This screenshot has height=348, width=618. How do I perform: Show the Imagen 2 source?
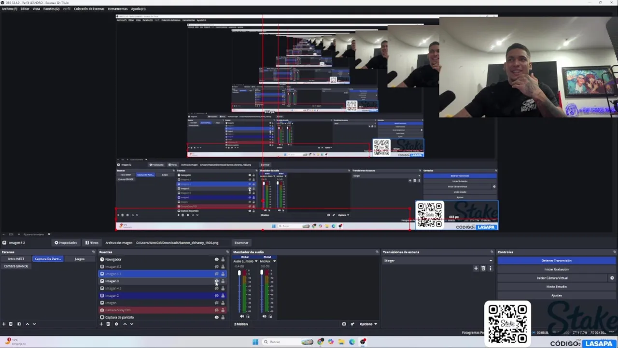pyautogui.click(x=216, y=296)
